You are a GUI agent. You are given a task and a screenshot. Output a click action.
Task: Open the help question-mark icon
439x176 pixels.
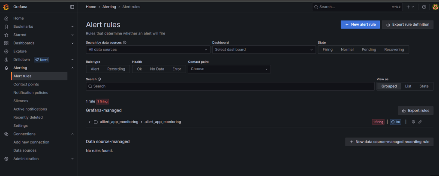pyautogui.click(x=424, y=7)
